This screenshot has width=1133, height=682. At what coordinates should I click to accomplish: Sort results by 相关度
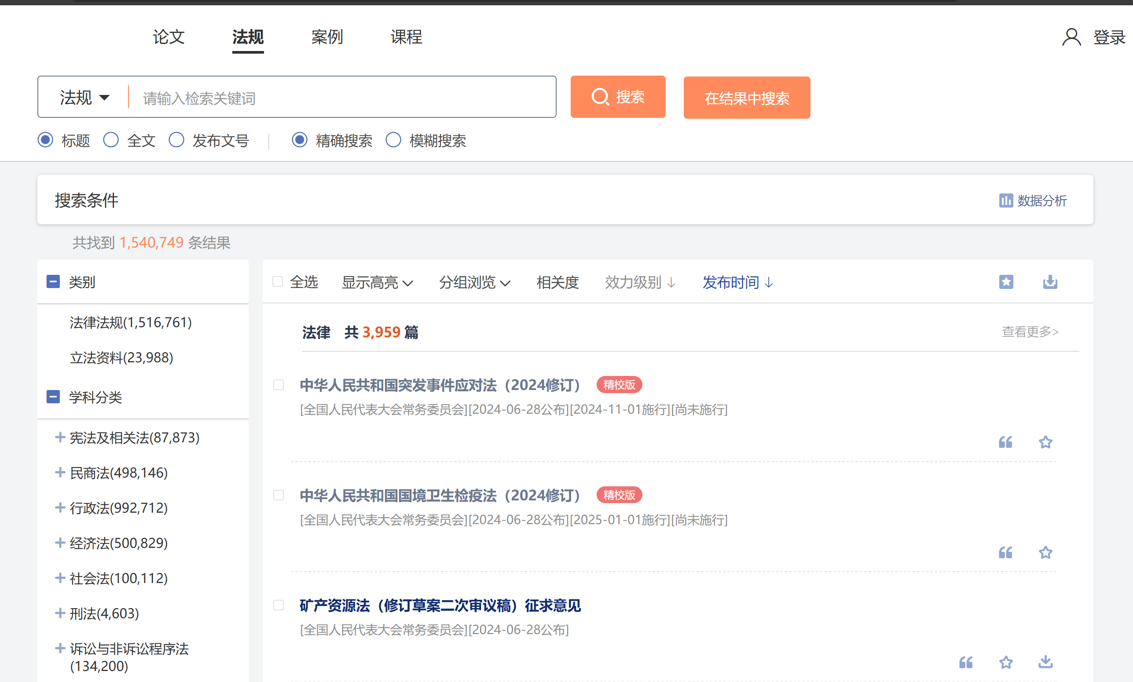[x=558, y=282]
